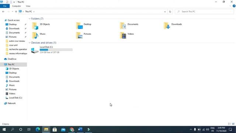
Task: Expand the ribbon with the chevron
Action: [x=230, y=6]
